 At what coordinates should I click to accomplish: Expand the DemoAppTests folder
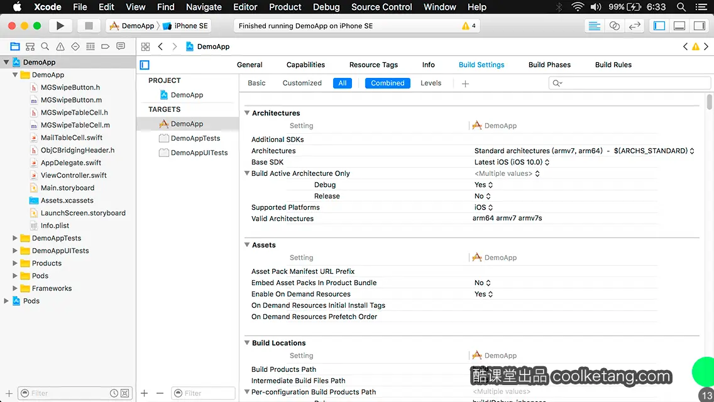tap(15, 238)
